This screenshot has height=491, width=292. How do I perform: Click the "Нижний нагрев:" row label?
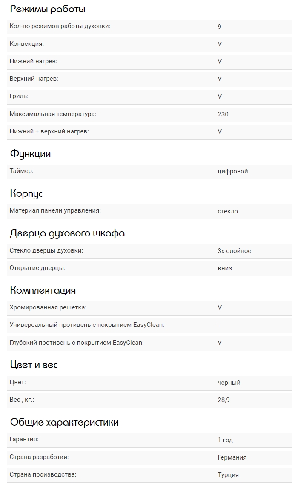coord(33,61)
